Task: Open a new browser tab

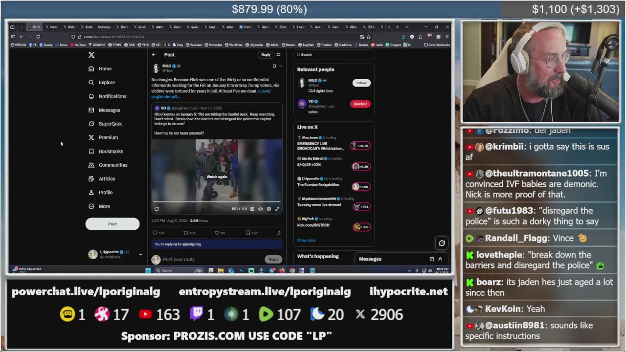Action: click(397, 27)
